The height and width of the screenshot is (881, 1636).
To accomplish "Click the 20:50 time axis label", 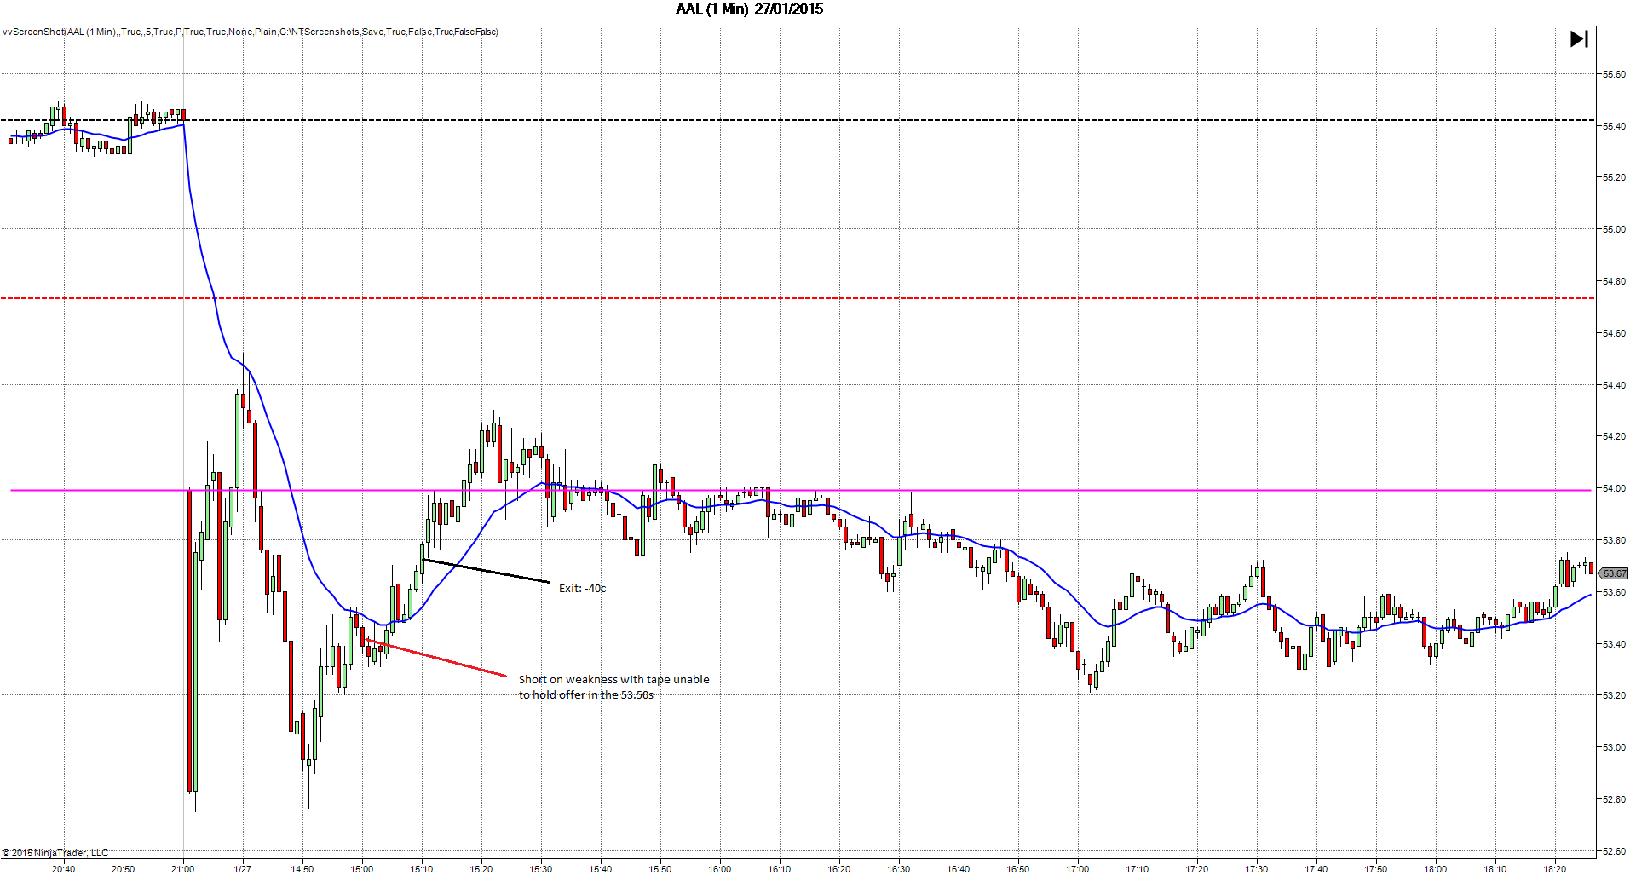I will pos(123,869).
